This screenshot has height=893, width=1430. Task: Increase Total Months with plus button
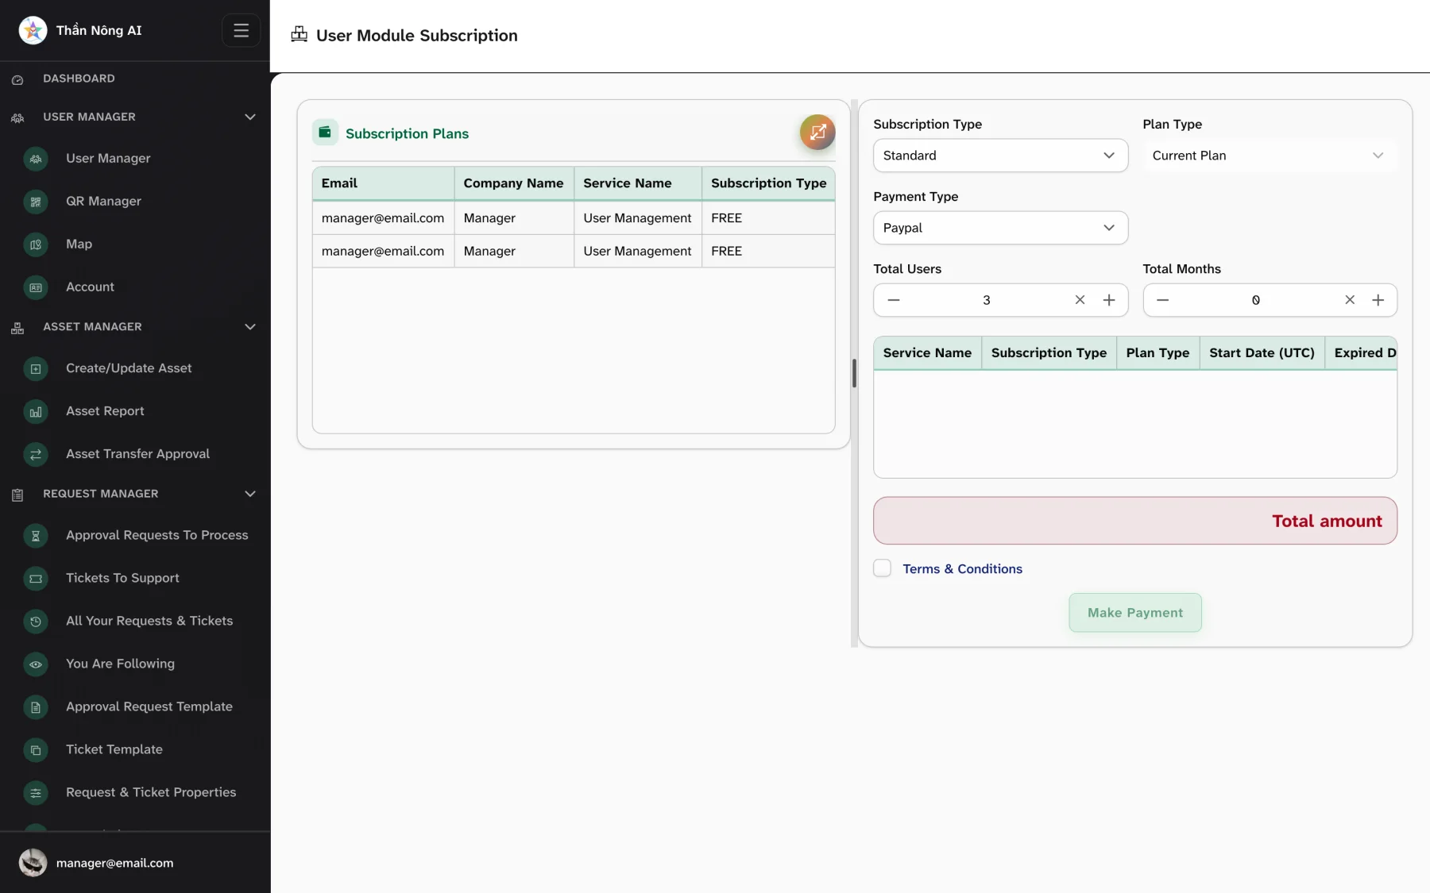tap(1378, 300)
